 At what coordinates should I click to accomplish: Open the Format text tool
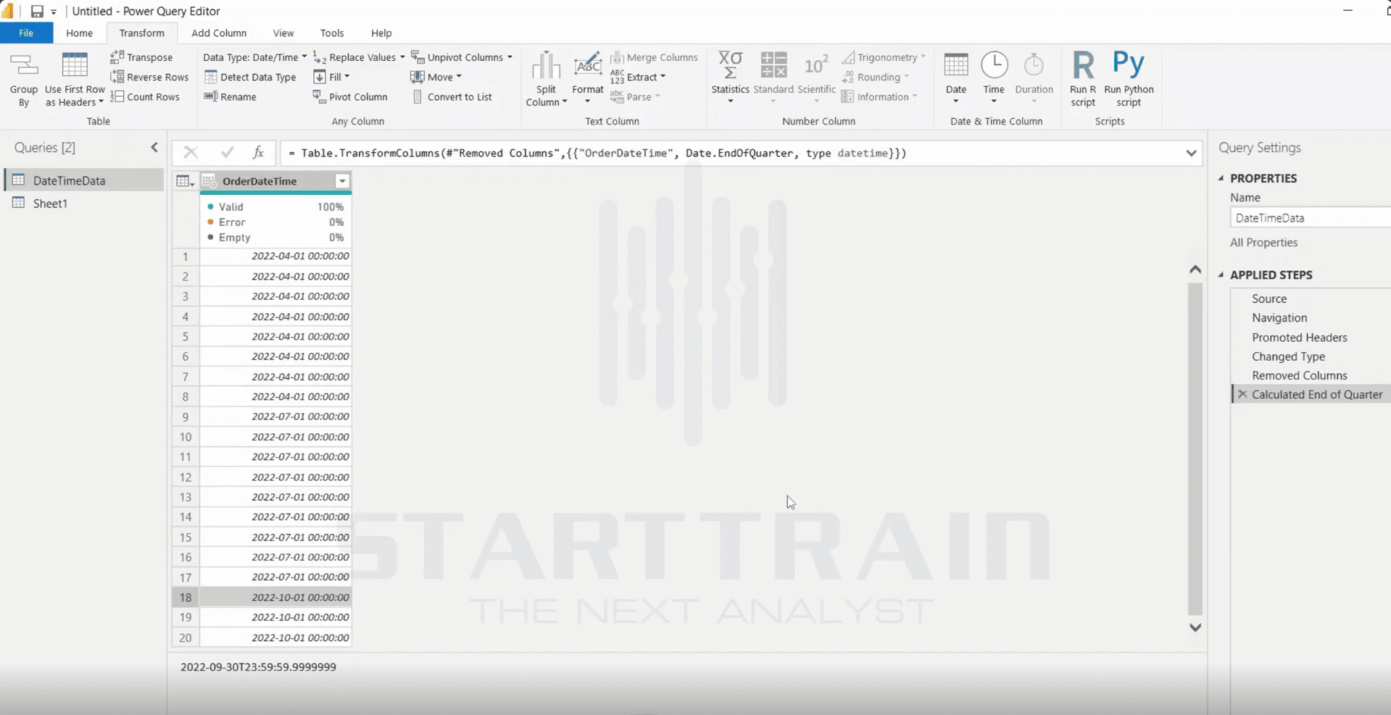click(588, 78)
